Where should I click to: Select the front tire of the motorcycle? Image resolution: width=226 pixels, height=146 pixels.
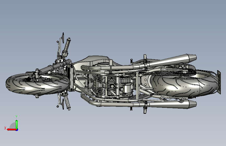click(x=37, y=84)
